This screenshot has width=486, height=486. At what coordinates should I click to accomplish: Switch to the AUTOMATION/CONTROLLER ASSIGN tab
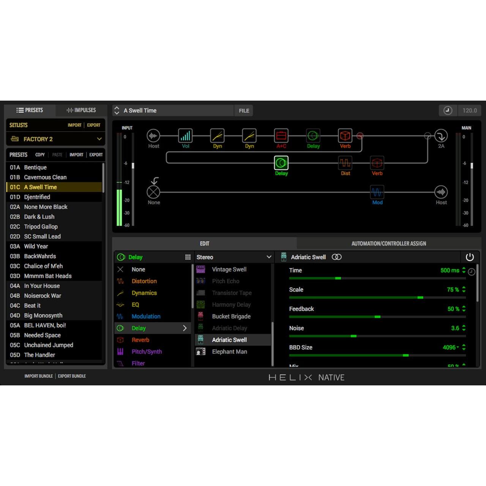click(388, 243)
